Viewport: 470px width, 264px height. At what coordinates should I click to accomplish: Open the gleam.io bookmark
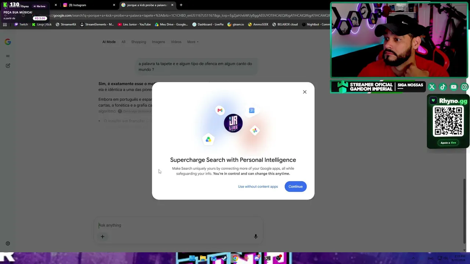tap(235, 25)
